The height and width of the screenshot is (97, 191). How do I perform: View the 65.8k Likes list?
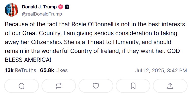click(x=54, y=70)
